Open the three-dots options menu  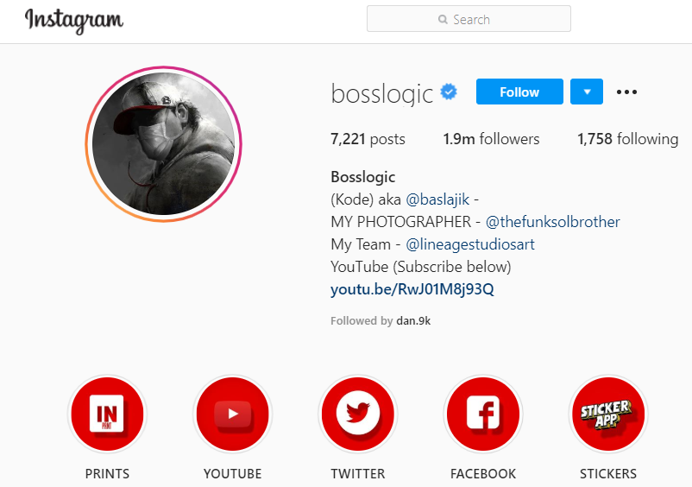[x=626, y=92]
